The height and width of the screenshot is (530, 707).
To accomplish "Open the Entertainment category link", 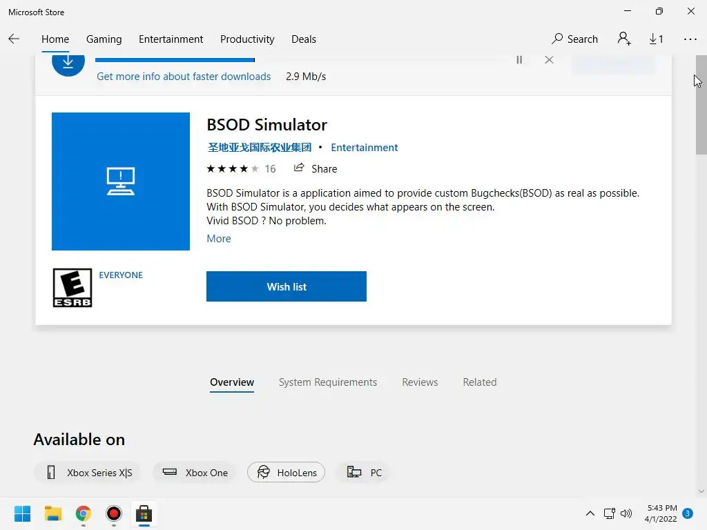I will tap(365, 148).
